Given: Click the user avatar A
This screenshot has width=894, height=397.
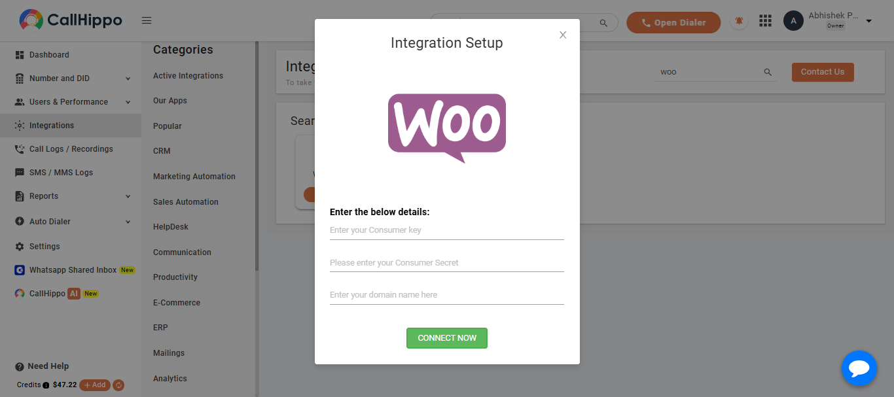Looking at the screenshot, I should (793, 21).
